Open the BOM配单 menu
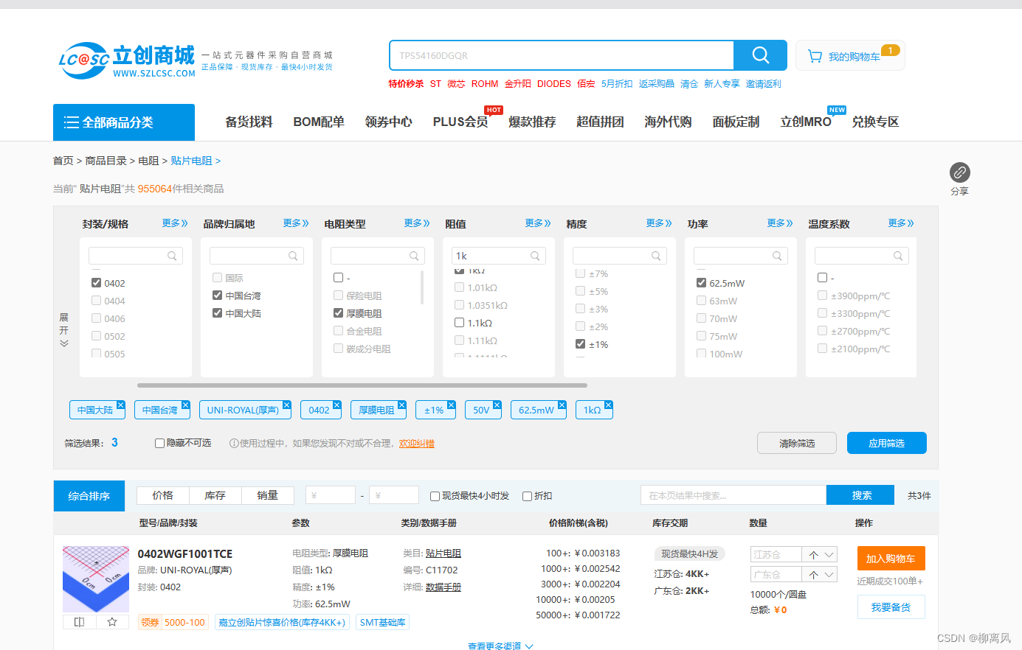This screenshot has width=1022, height=650. pos(319,122)
